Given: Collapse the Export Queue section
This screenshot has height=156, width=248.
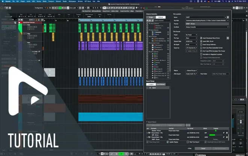Looking at the screenshot, I should pos(147,122).
